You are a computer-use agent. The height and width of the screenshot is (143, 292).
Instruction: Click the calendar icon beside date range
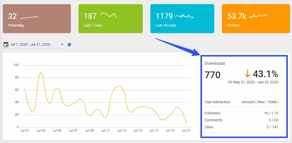coord(6,45)
